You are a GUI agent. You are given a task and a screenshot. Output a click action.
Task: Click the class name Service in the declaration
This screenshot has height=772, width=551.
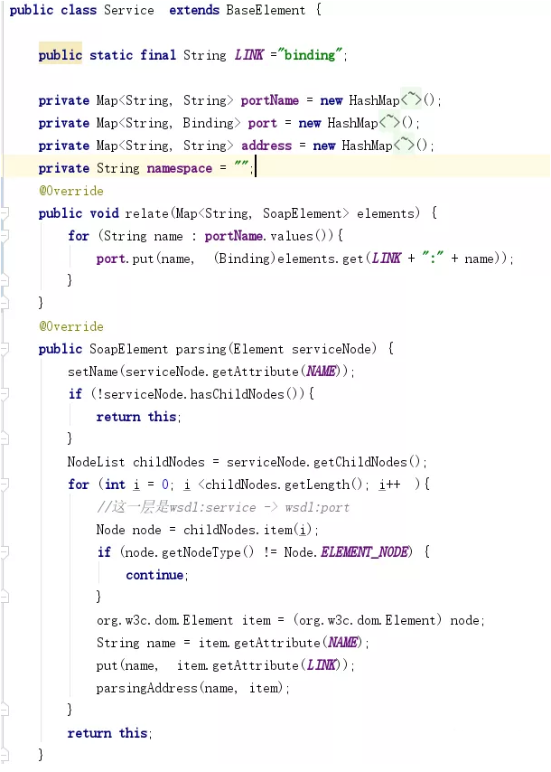[129, 10]
